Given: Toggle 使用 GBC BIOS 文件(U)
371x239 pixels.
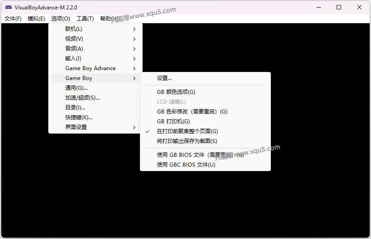Looking at the screenshot, I should click(205, 165).
